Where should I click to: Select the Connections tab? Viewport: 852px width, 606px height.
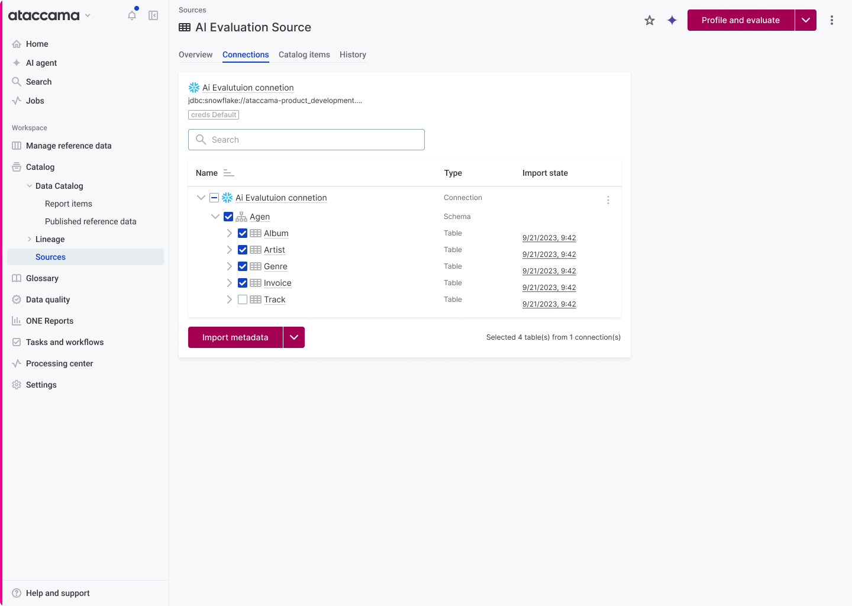[246, 54]
